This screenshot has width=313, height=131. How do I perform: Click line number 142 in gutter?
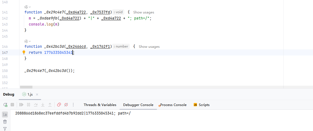(x=5, y=18)
